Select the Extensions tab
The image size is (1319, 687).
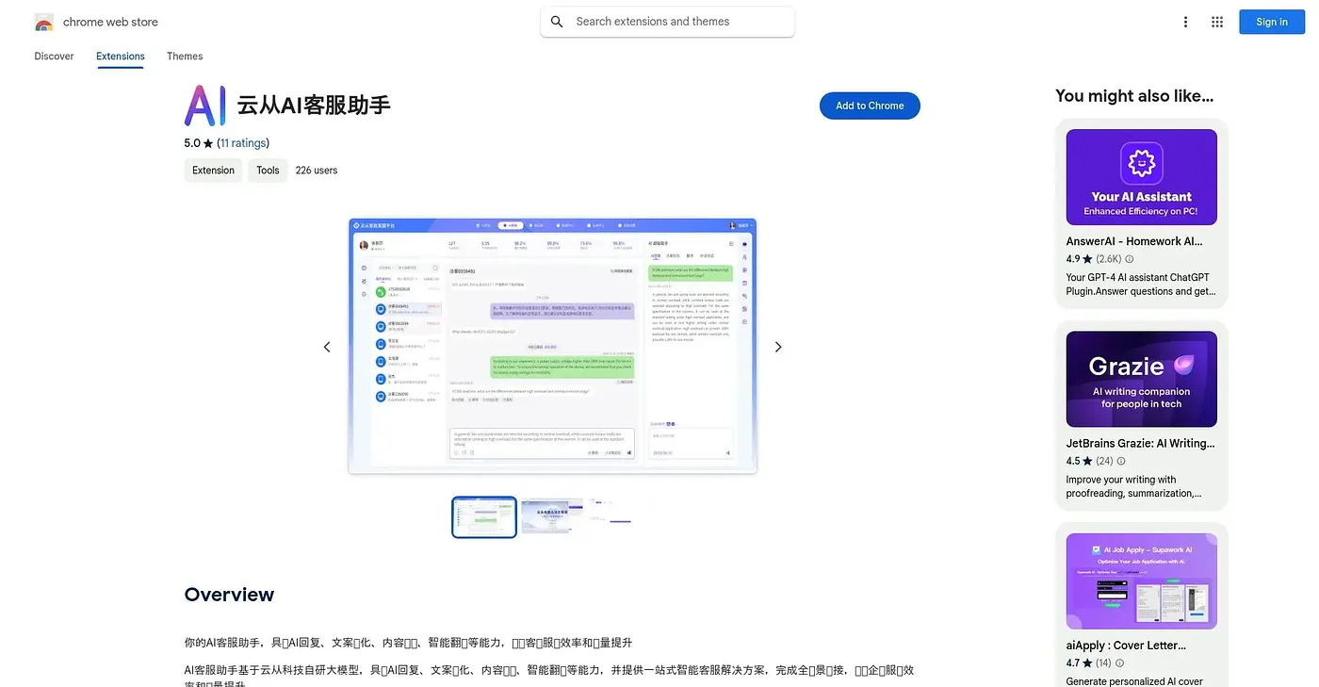pos(121,57)
